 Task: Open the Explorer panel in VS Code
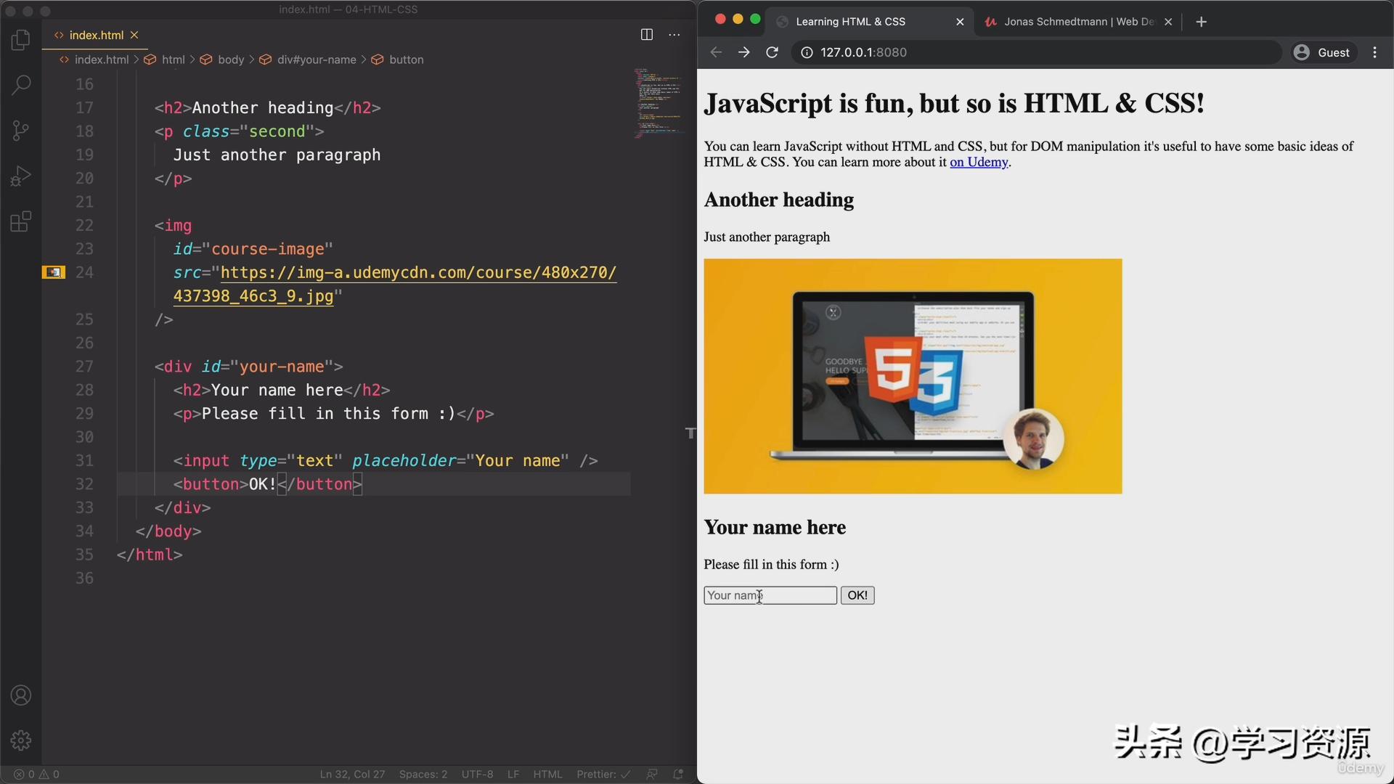pos(20,40)
